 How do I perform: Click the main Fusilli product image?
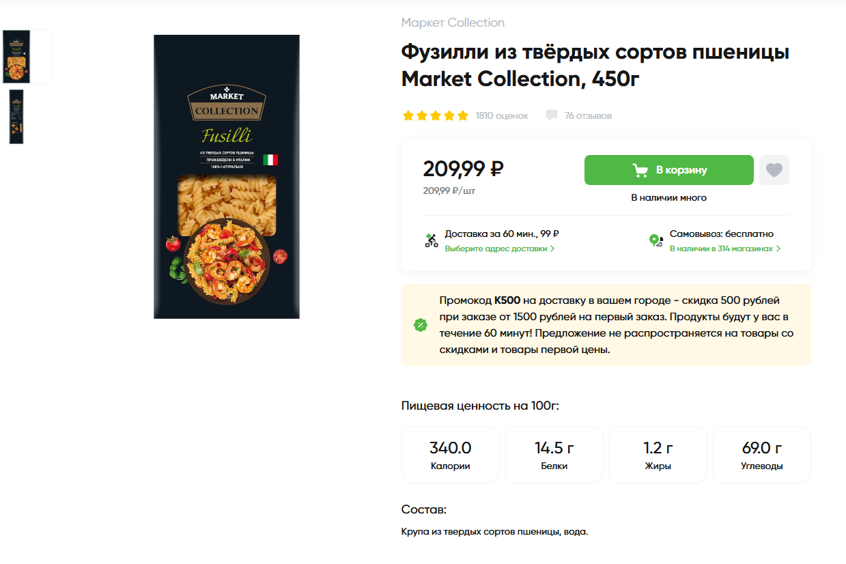click(x=227, y=177)
